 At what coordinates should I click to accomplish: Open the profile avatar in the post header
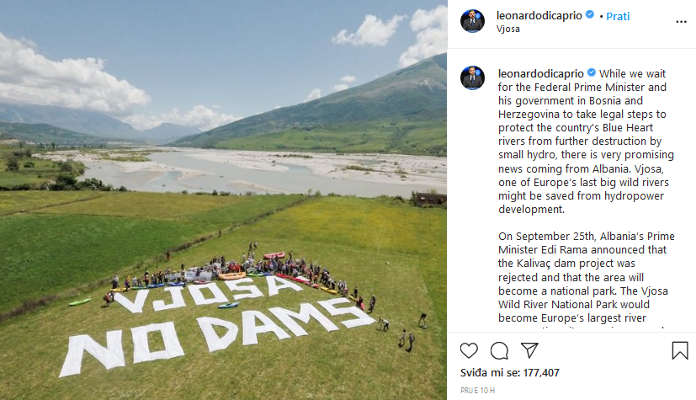473,21
